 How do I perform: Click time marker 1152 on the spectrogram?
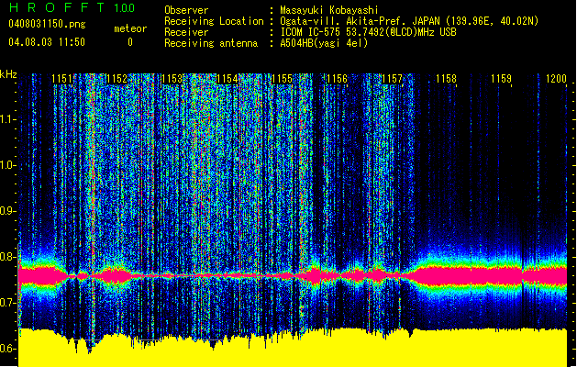(117, 79)
